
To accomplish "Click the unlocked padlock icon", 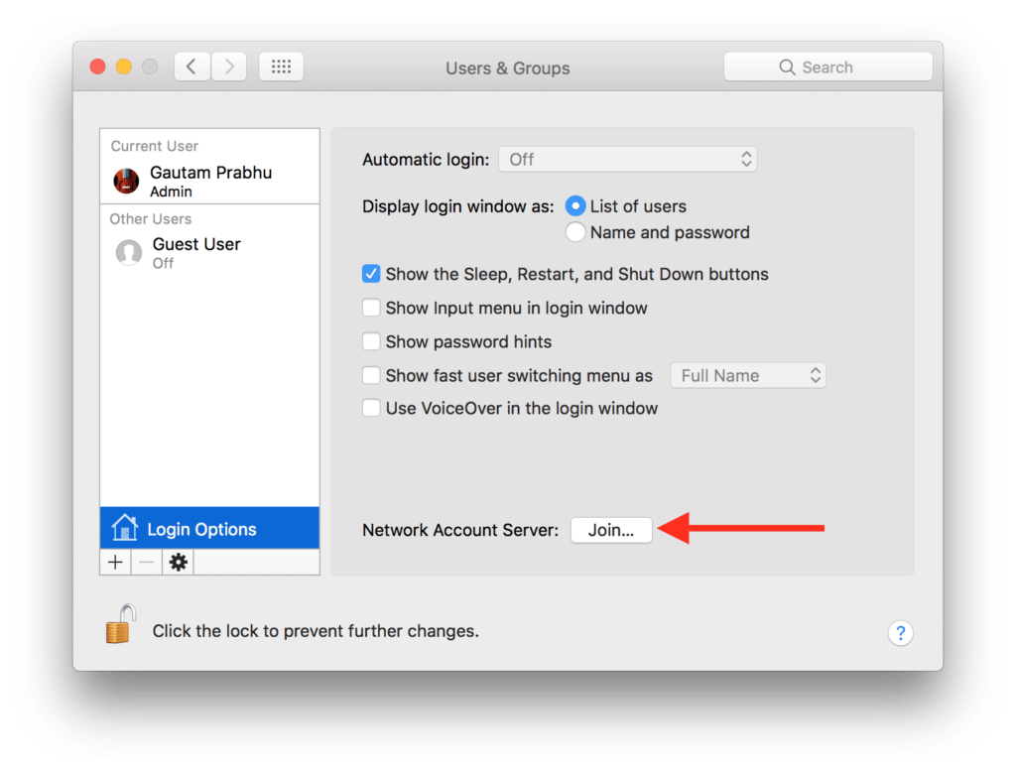I will (x=120, y=625).
